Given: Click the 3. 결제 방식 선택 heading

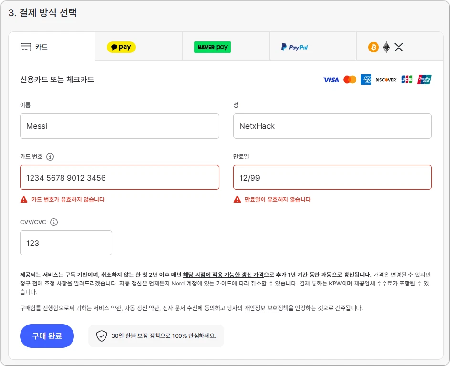Looking at the screenshot, I should point(42,12).
